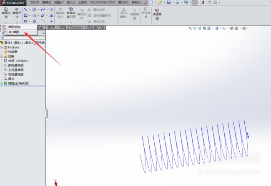Select the Line sketch tool
The image size is (271, 186).
click(x=25, y=9)
